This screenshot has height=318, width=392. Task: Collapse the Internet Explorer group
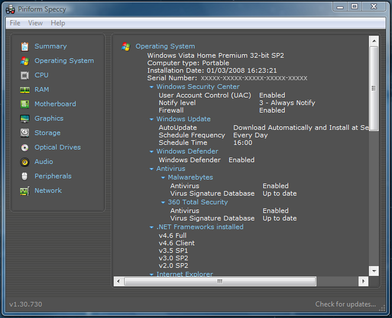click(x=151, y=274)
